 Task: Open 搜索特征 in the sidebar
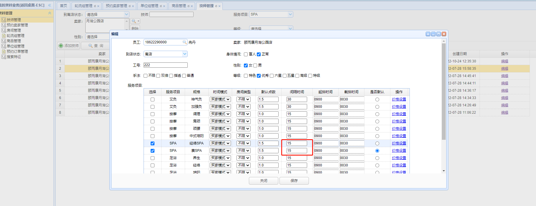(14, 57)
